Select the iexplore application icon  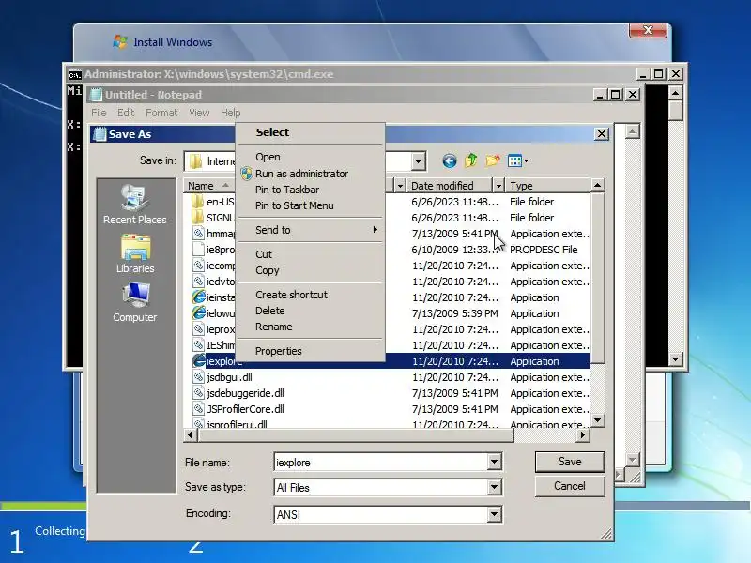click(198, 361)
